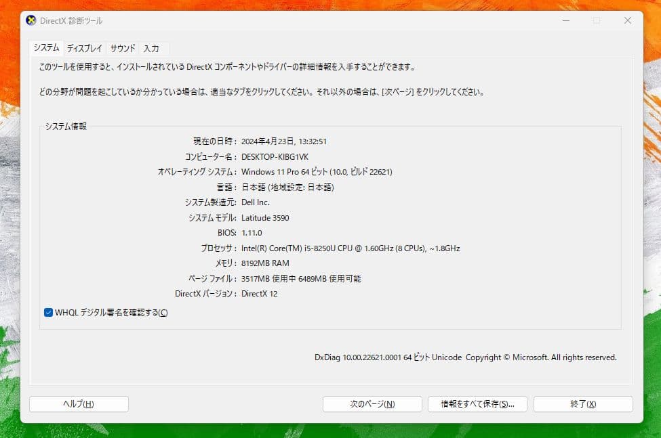Click the computer name DESKTOP-KIBG1VK
This screenshot has width=661, height=438.
(x=275, y=156)
